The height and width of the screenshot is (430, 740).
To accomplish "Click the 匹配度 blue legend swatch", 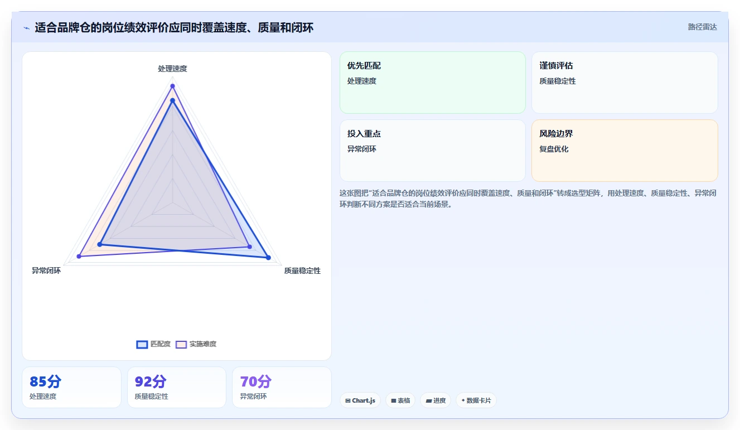I will point(142,344).
